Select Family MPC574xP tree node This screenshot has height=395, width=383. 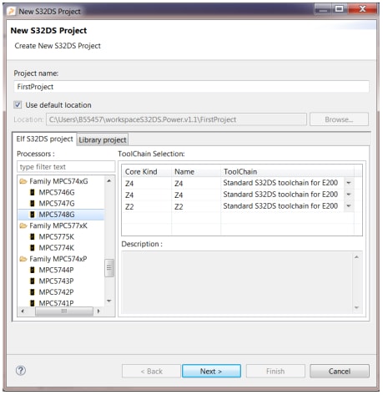58,259
